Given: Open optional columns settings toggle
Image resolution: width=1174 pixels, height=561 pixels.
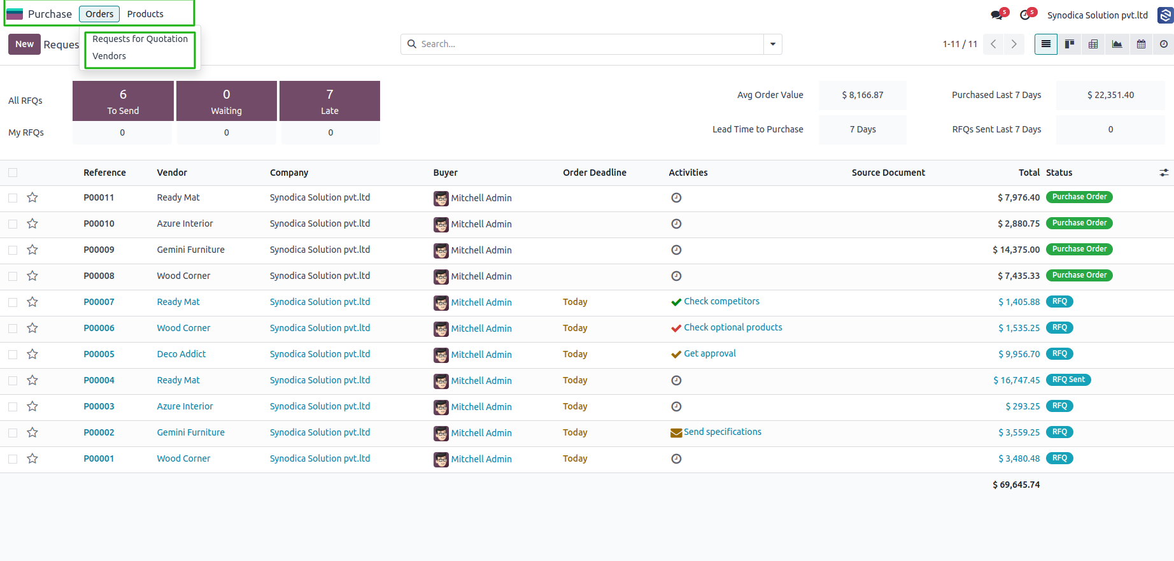Looking at the screenshot, I should (1164, 173).
